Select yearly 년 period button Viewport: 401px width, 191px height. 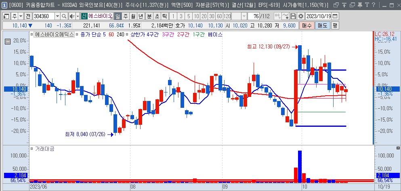click(x=141, y=17)
